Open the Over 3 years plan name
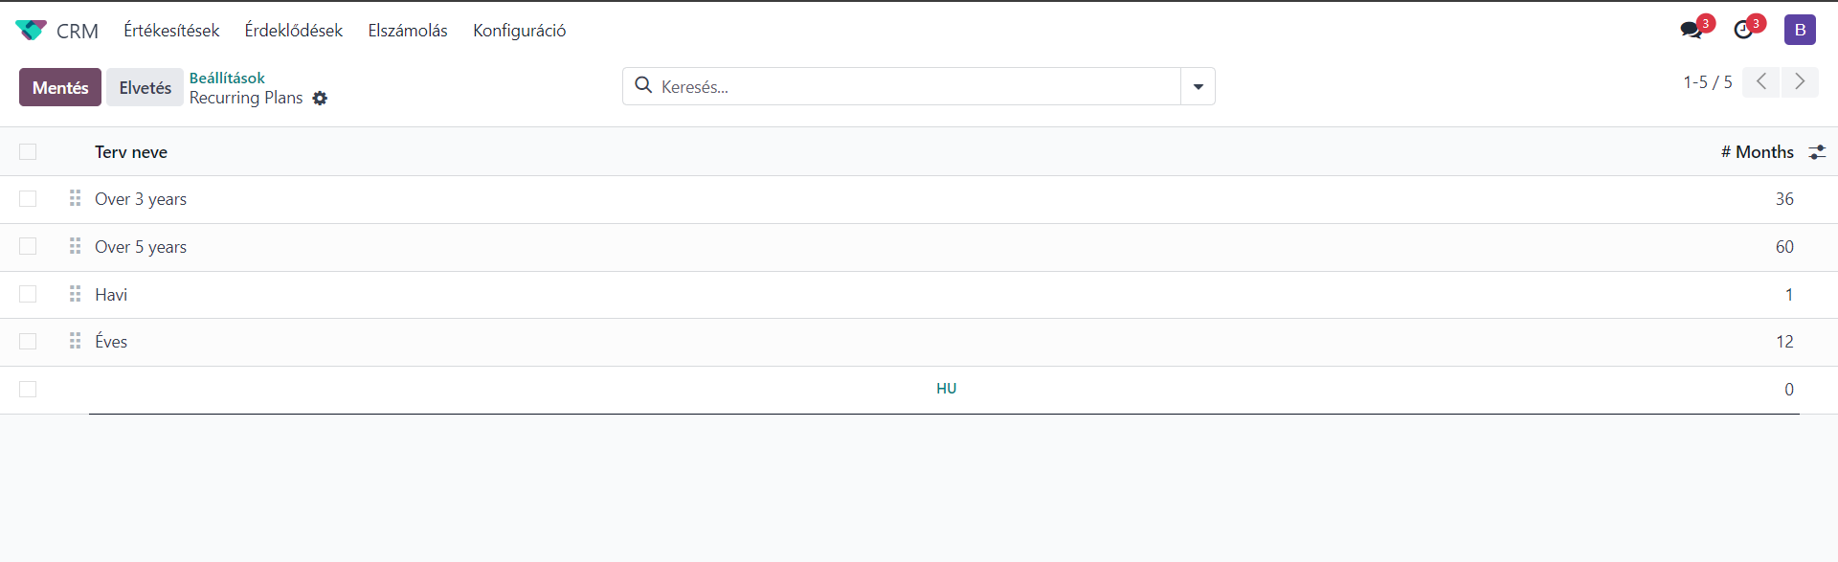Image resolution: width=1838 pixels, height=562 pixels. tap(141, 199)
